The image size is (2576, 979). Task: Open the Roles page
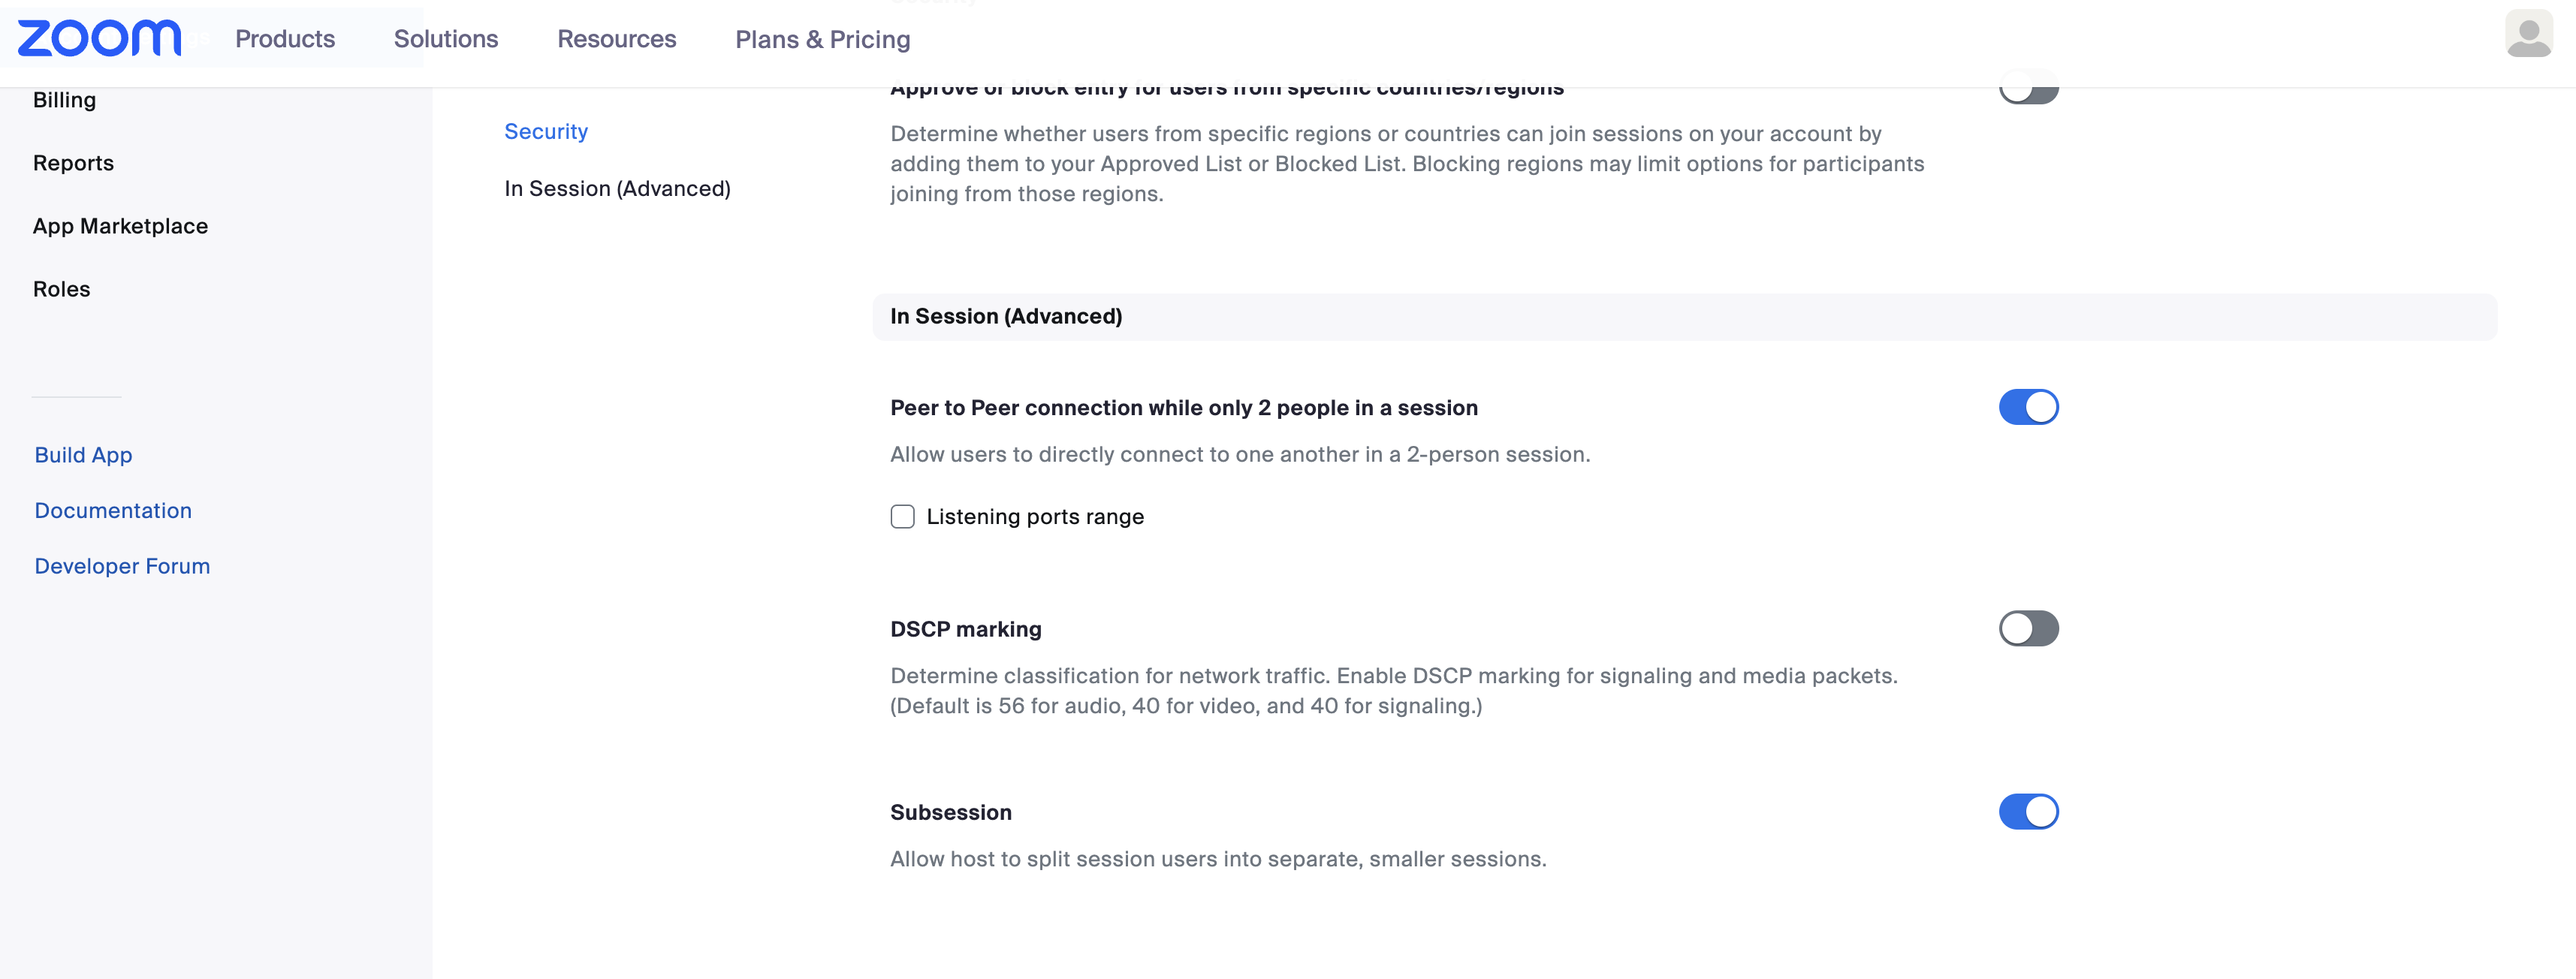tap(61, 289)
